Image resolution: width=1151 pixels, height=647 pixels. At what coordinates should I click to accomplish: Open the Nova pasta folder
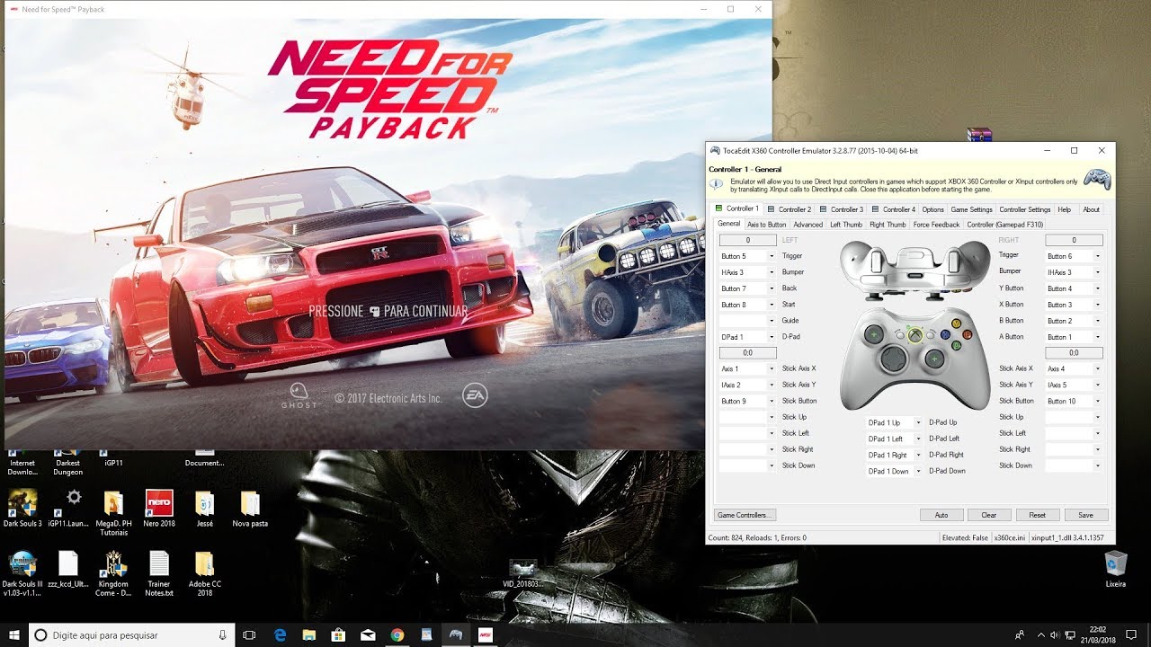250,508
